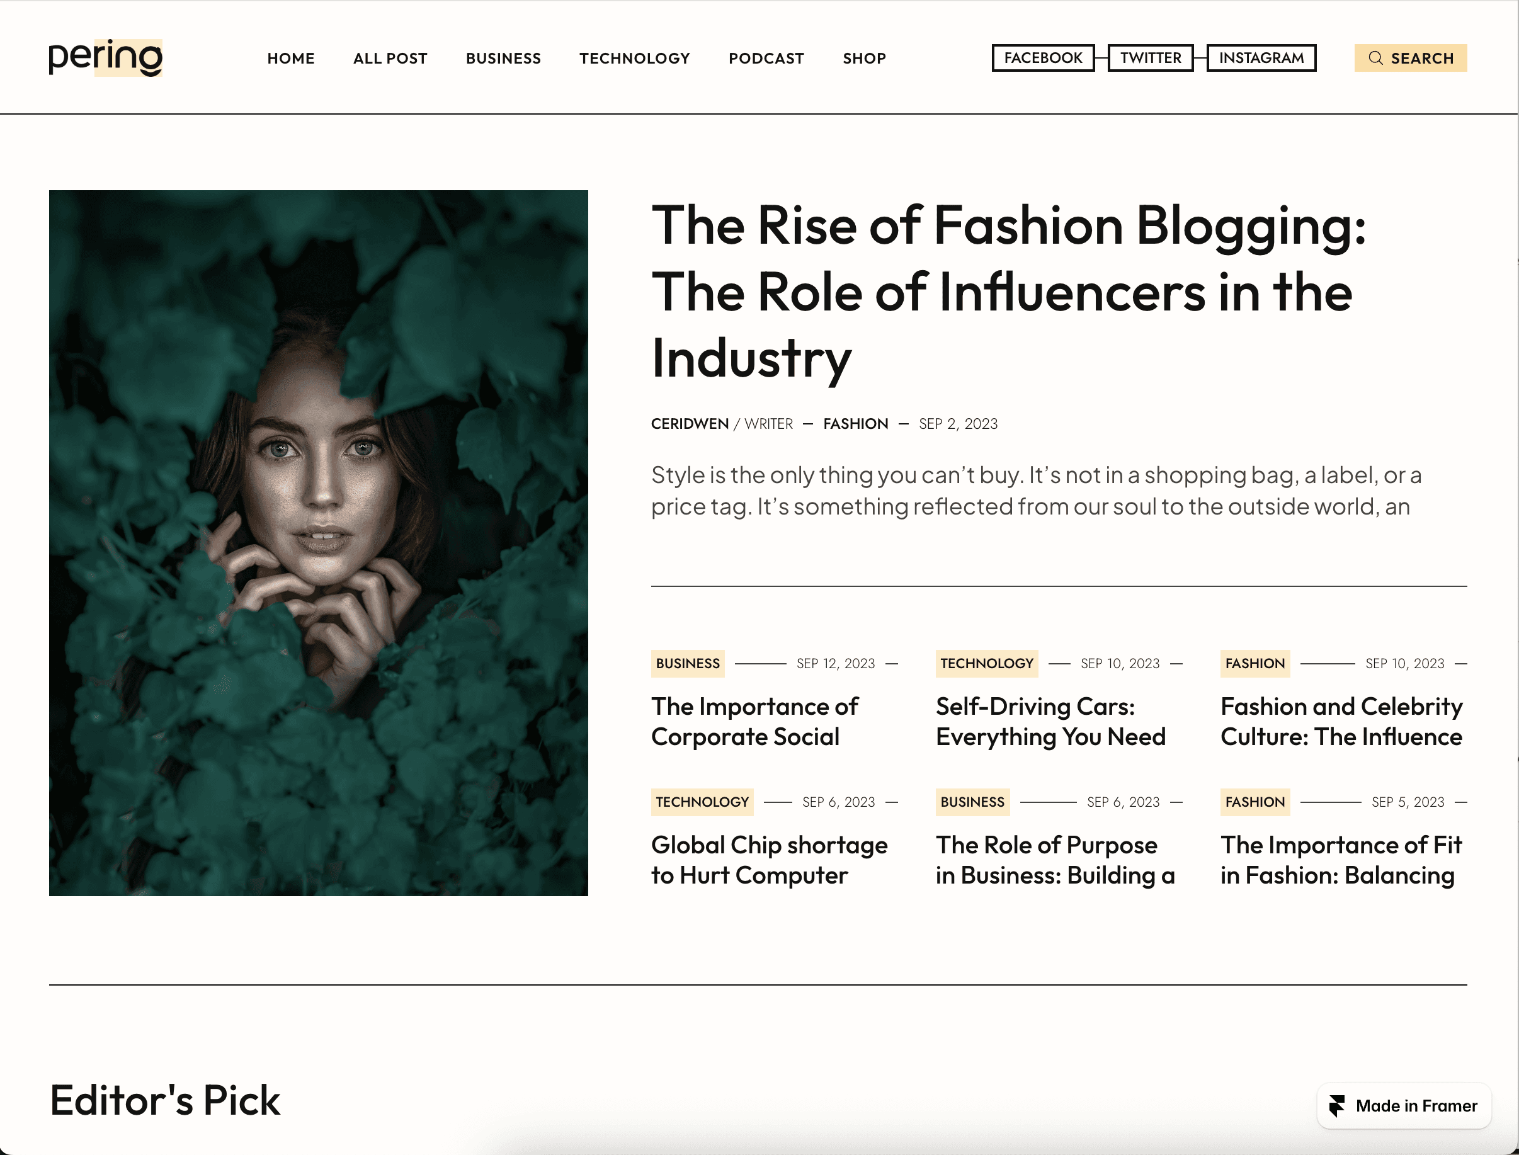
Task: Click the Facebook social button
Action: point(1044,58)
